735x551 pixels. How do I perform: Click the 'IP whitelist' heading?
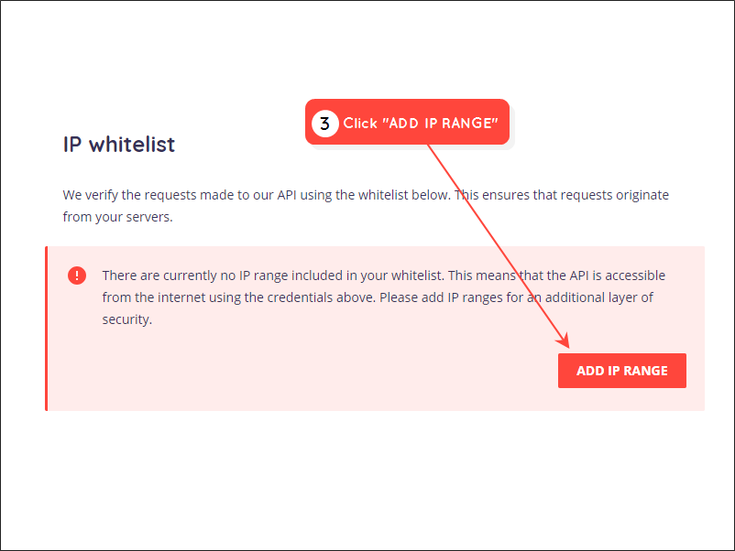(x=118, y=145)
